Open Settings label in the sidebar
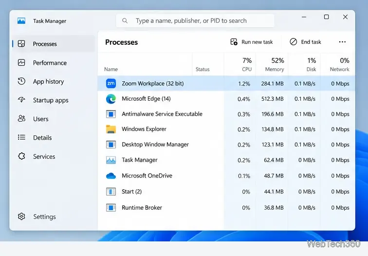The width and height of the screenshot is (368, 256). pos(44,217)
